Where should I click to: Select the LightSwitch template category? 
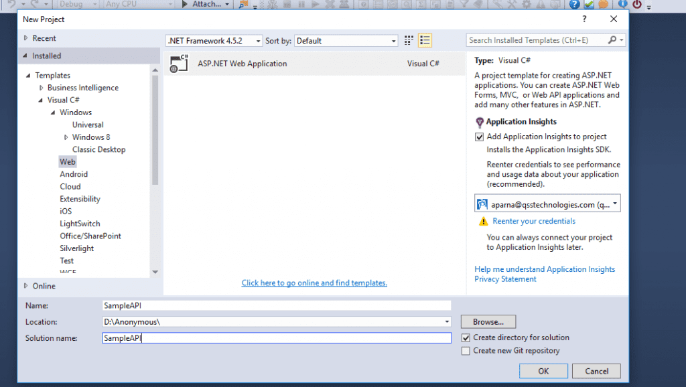coord(80,224)
